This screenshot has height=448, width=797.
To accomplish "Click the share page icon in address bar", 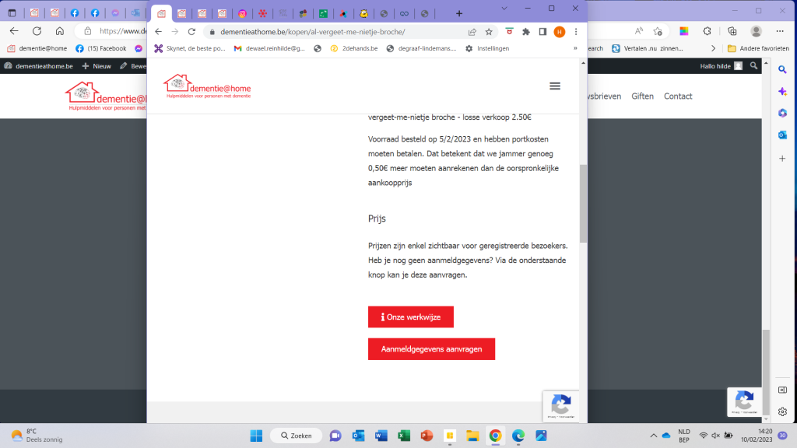I will coord(472,32).
